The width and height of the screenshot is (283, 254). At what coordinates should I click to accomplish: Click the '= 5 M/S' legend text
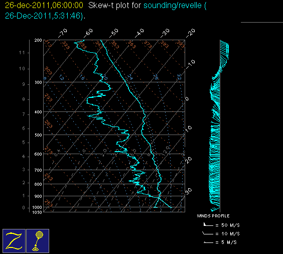(x=226, y=242)
